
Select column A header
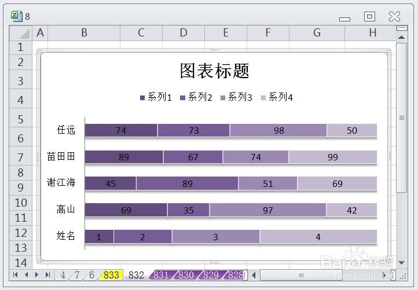pyautogui.click(x=40, y=33)
